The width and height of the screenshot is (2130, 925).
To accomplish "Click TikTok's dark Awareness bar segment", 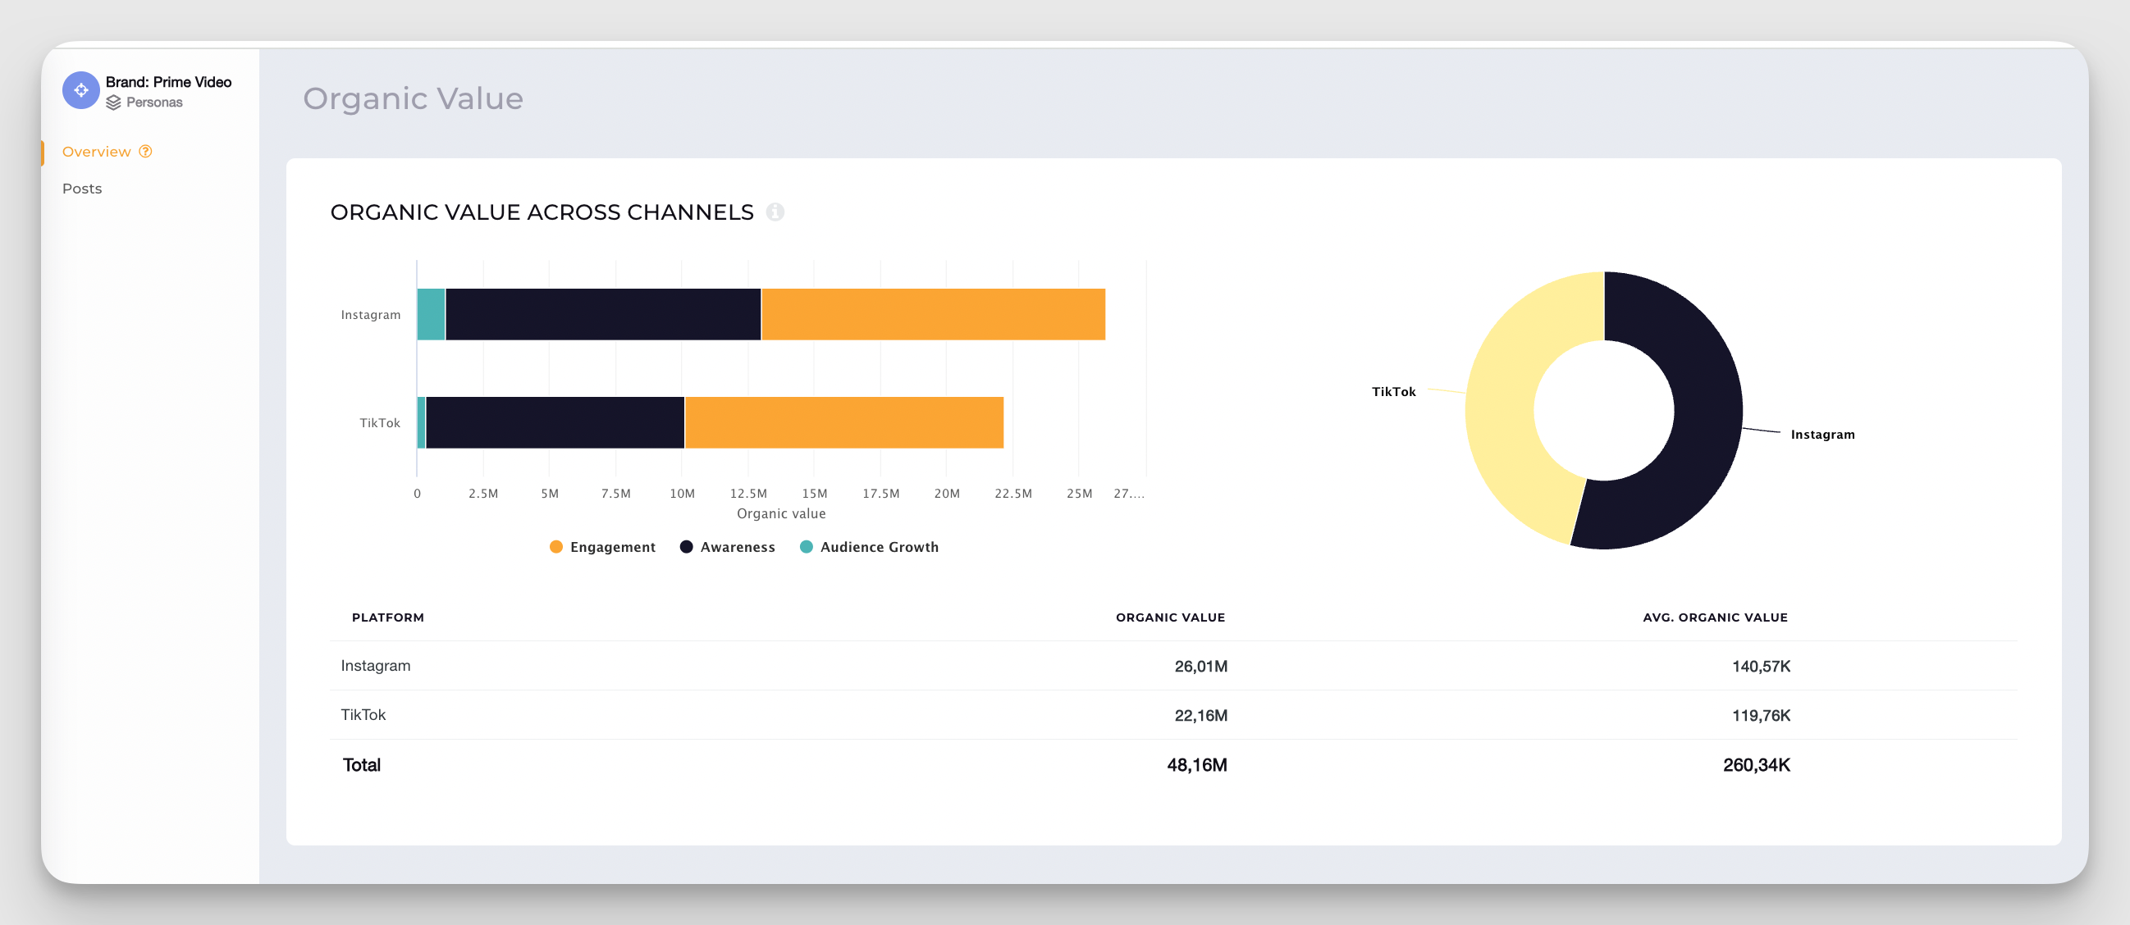I will click(x=555, y=422).
